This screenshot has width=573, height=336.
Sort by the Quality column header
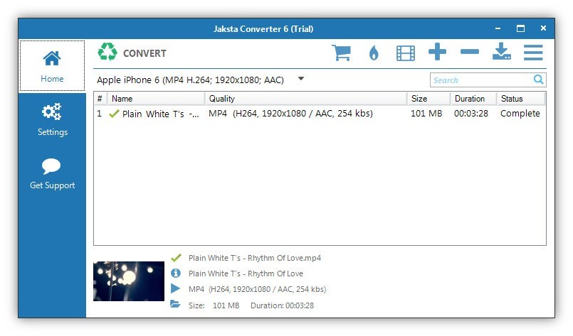[306, 99]
